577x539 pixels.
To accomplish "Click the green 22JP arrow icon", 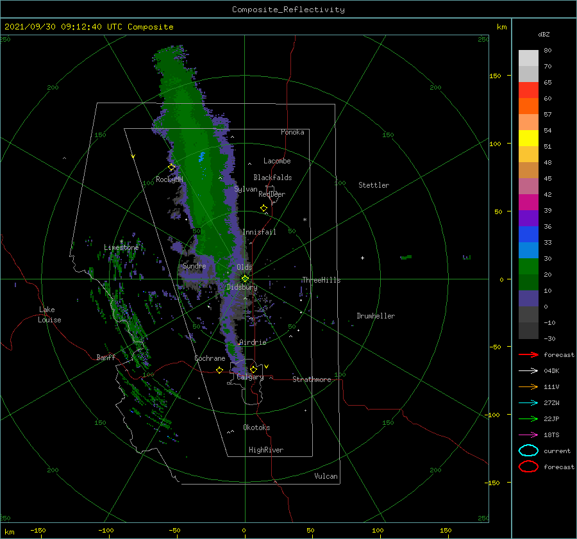I will pyautogui.click(x=528, y=419).
